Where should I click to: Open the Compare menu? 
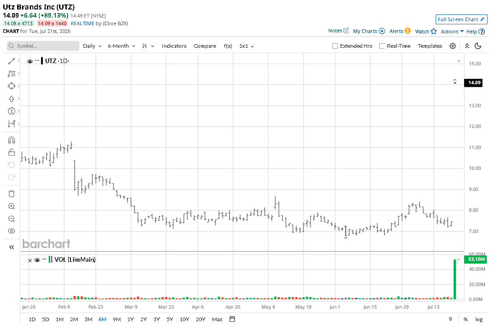[205, 46]
